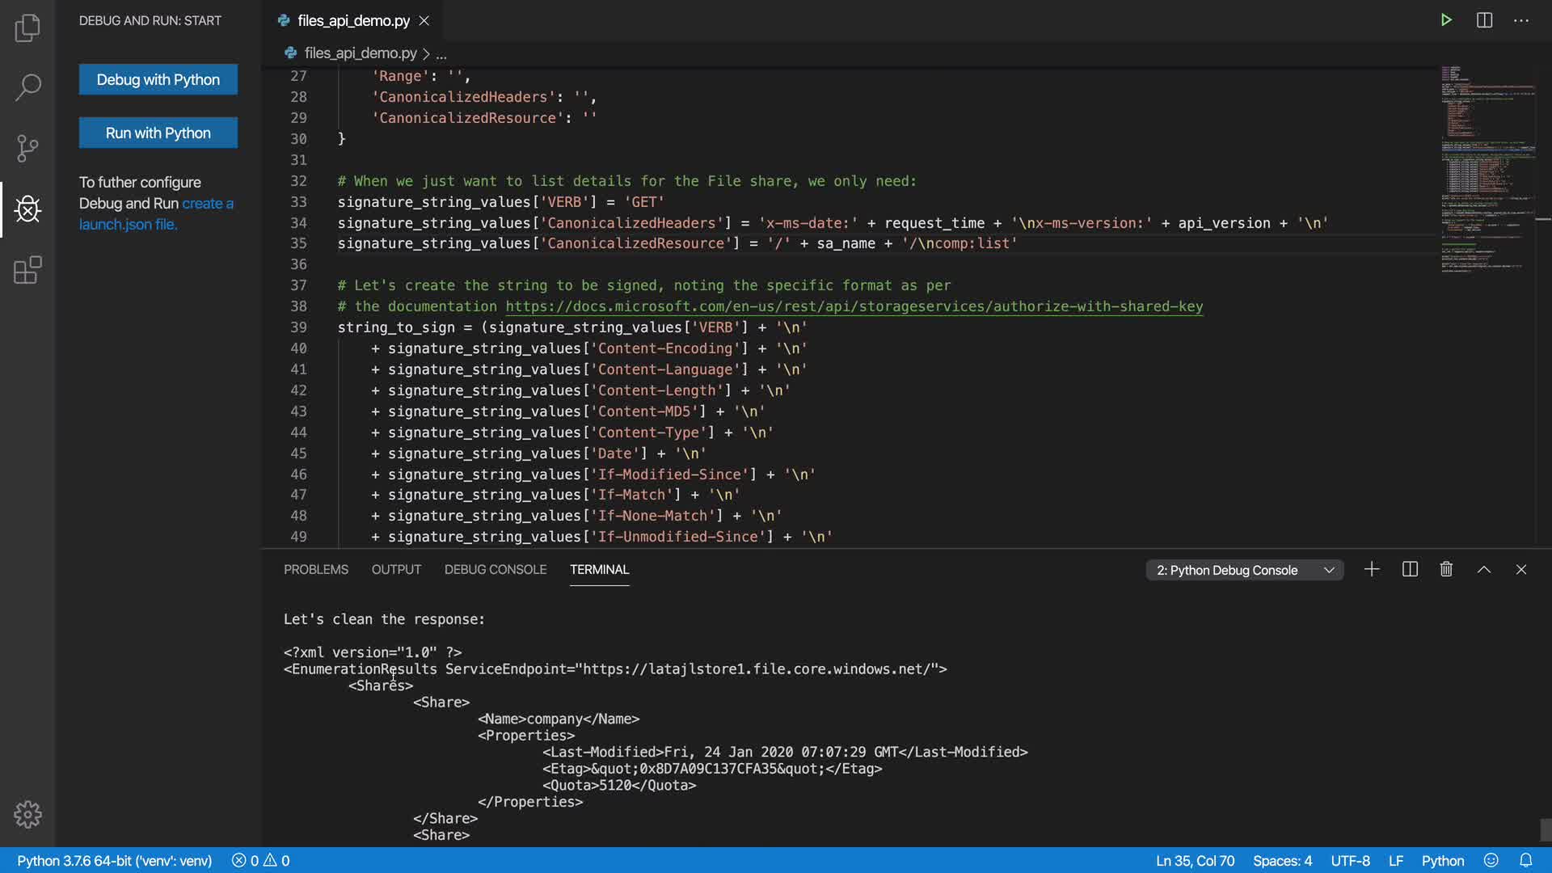Toggle the Run and Debug view icon
This screenshot has width=1552, height=873.
(x=27, y=209)
